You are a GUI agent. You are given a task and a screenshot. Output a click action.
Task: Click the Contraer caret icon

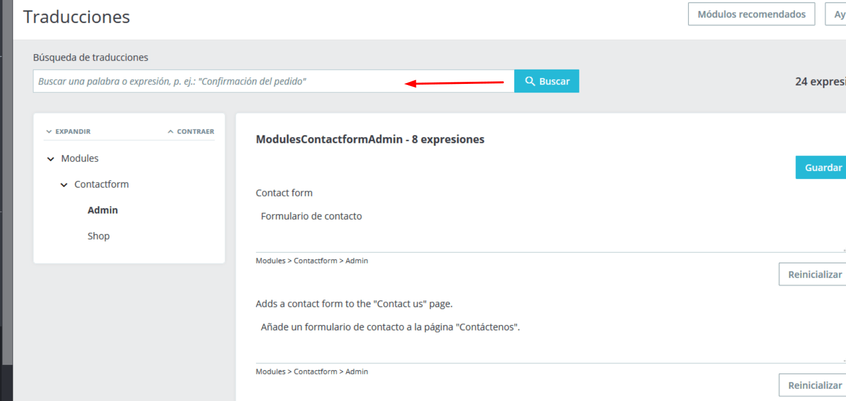click(170, 132)
